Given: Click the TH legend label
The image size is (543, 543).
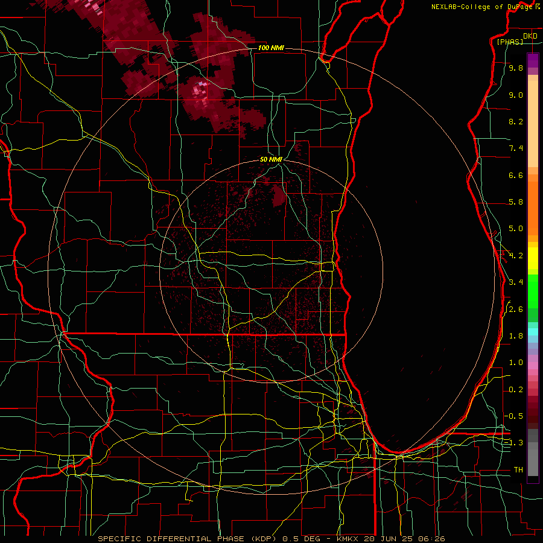Looking at the screenshot, I should tap(518, 470).
